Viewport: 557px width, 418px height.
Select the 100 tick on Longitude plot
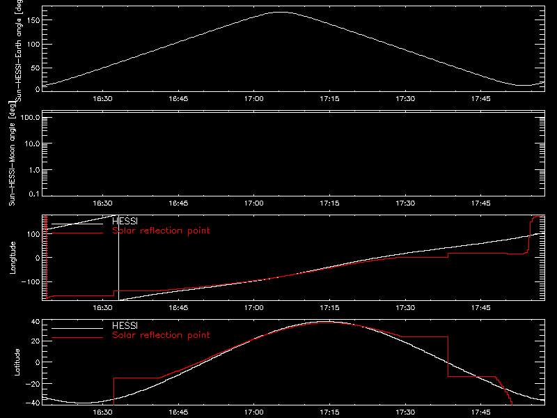click(x=33, y=234)
